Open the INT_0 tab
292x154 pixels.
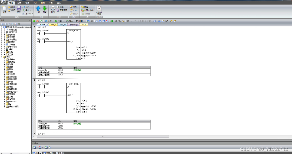click(84, 25)
